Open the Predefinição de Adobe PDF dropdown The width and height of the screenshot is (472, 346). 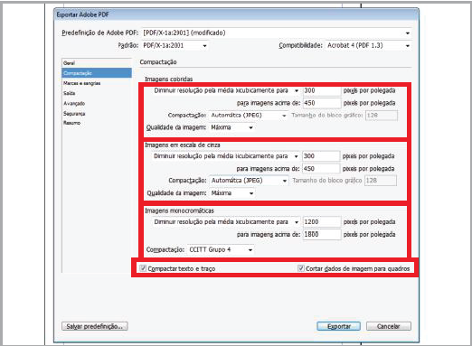coord(277,33)
